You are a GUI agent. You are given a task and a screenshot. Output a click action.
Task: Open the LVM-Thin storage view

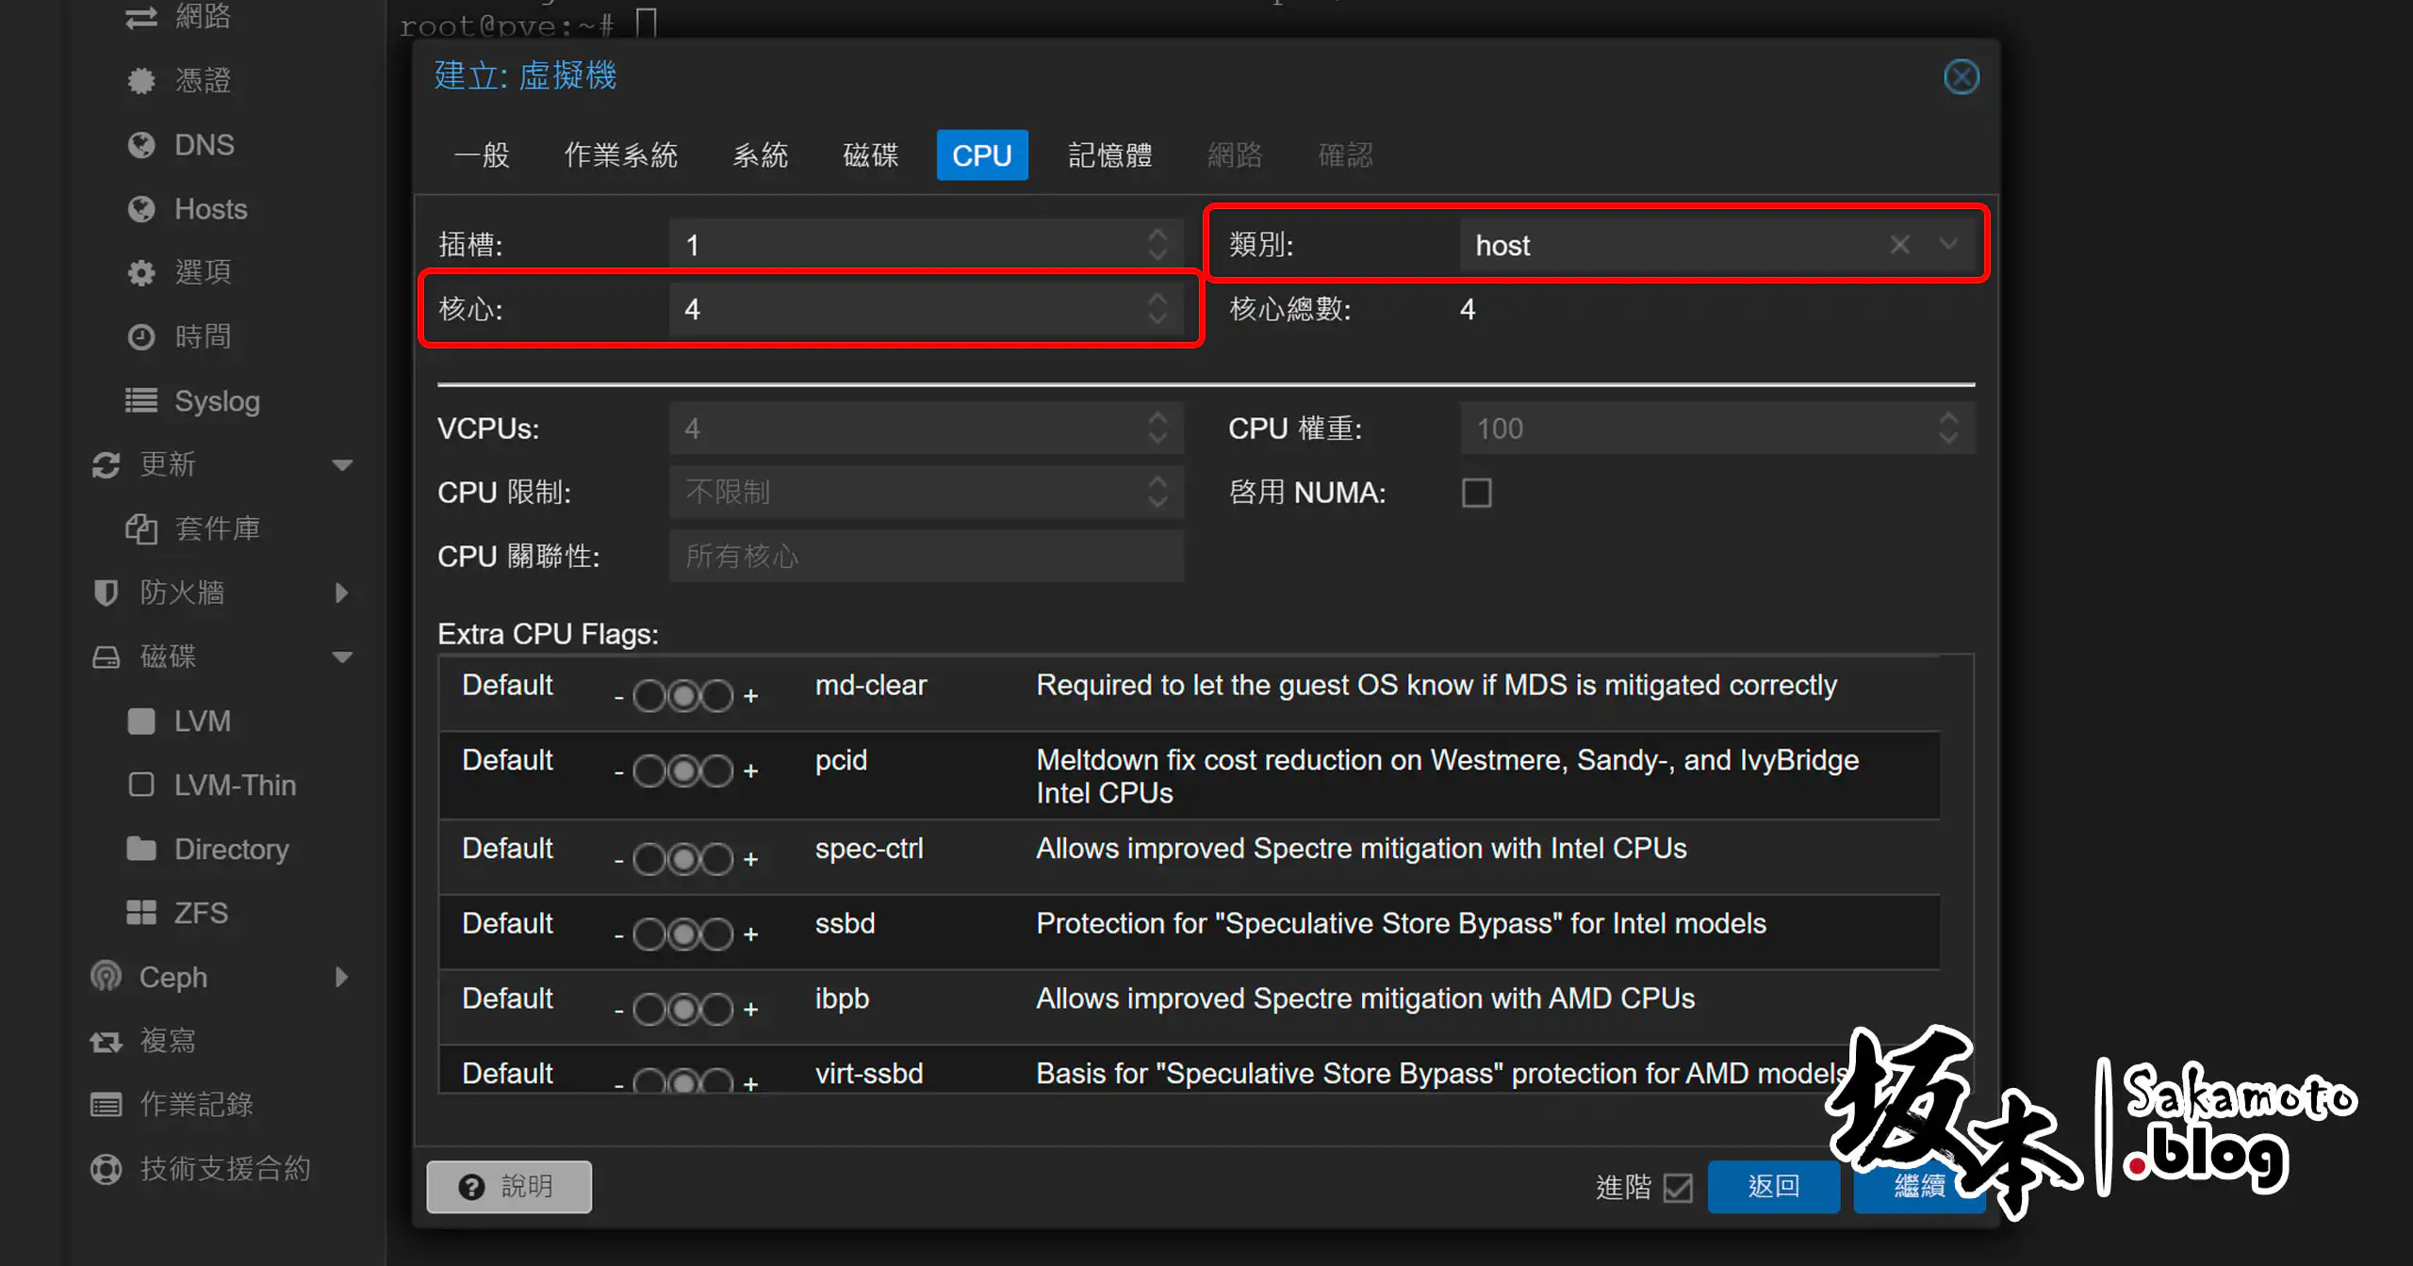point(235,784)
